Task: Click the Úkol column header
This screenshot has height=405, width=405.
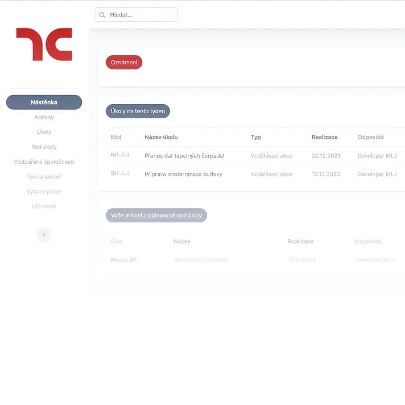Action: point(117,242)
